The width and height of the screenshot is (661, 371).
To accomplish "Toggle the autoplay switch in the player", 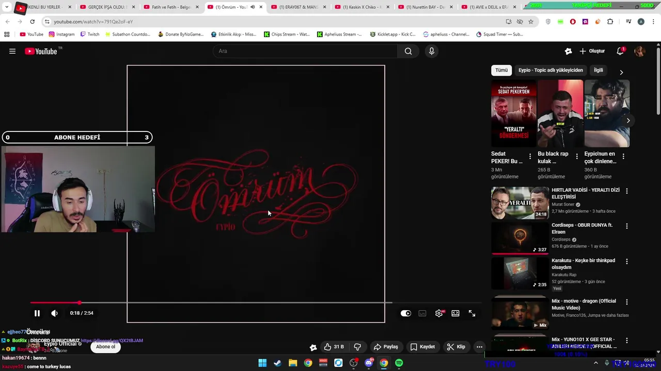I will (406, 313).
